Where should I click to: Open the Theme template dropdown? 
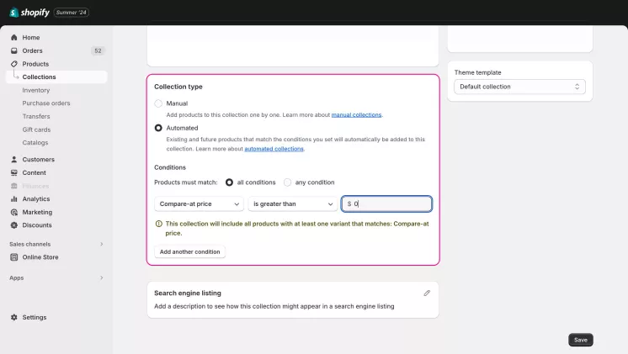pos(519,87)
